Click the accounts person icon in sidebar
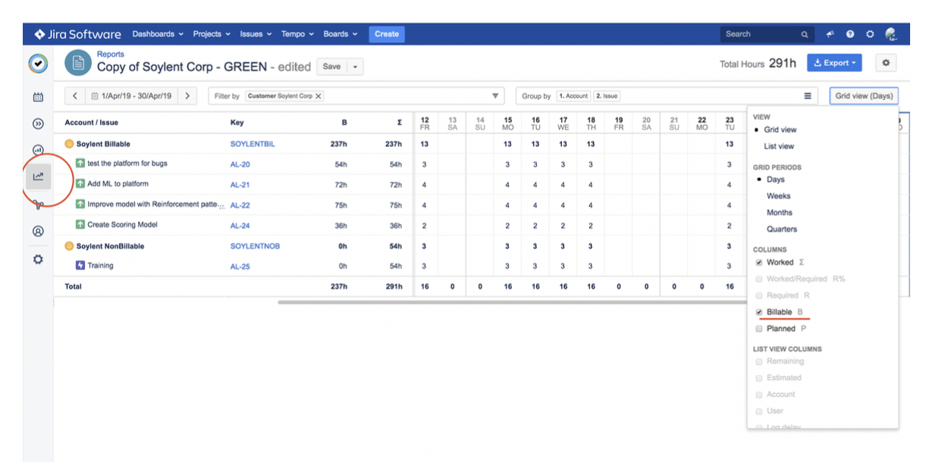This screenshot has height=462, width=945. tap(38, 231)
